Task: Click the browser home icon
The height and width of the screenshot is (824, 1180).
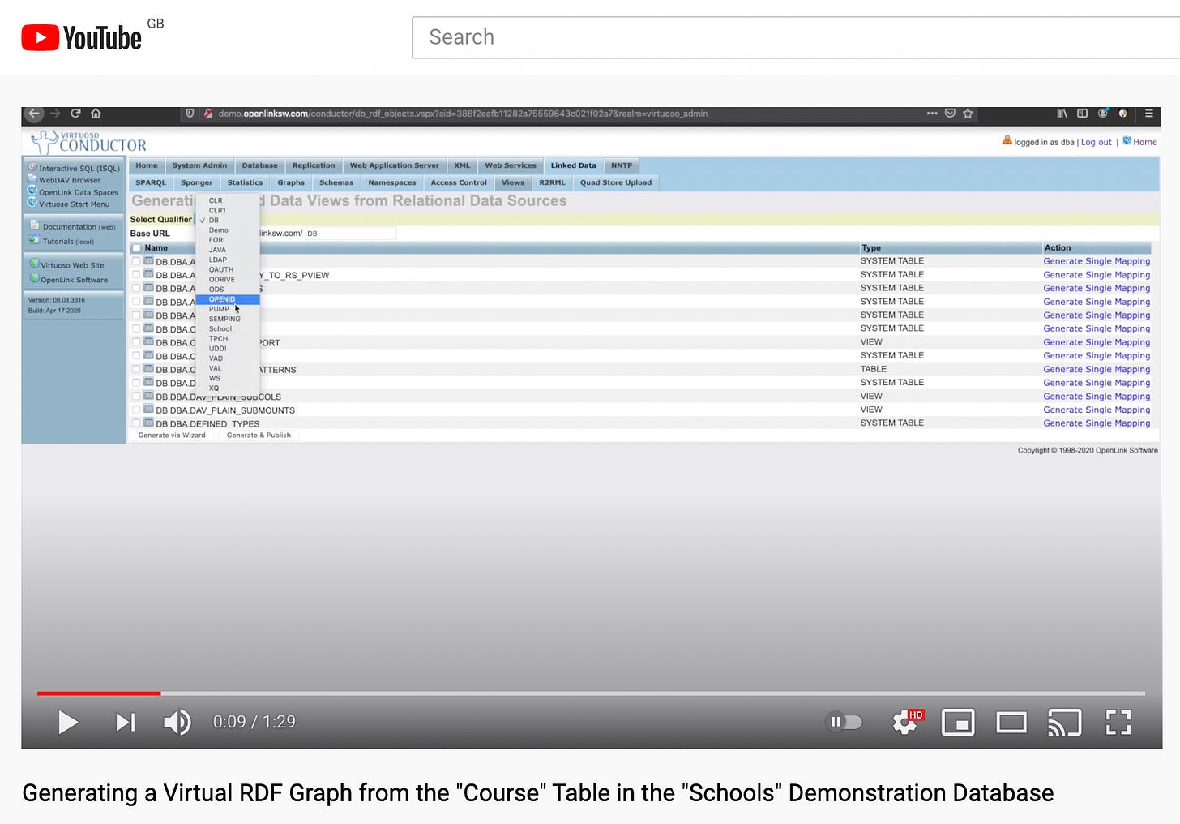Action: tap(96, 114)
